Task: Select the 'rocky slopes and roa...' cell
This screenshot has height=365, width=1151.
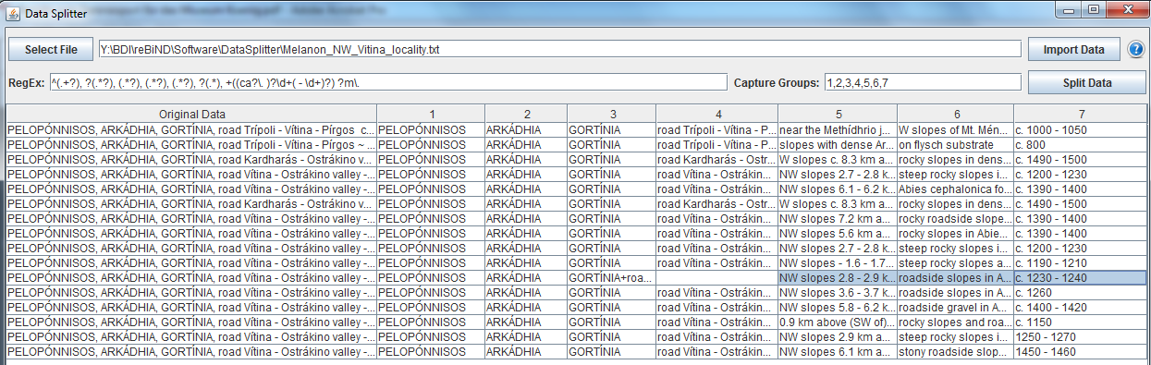Action: (x=955, y=322)
